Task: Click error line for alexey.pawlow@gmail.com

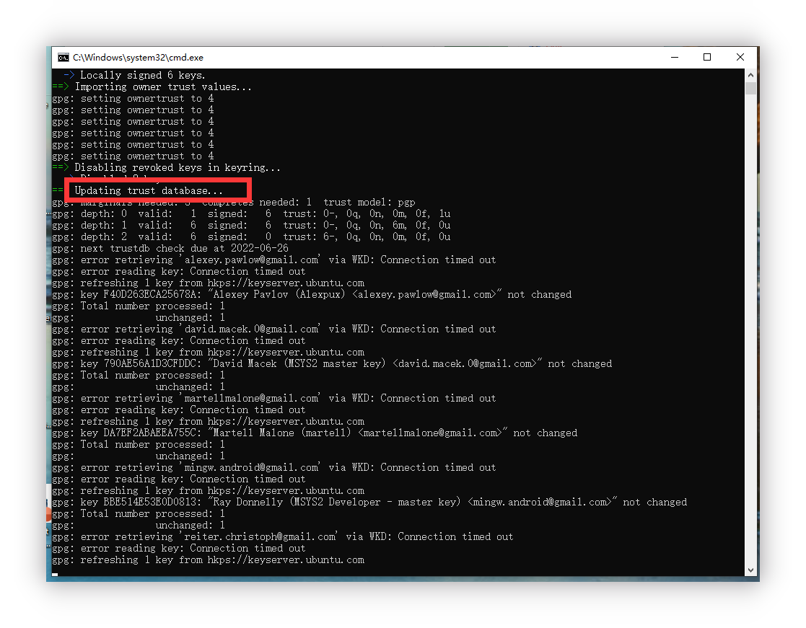Action: coord(274,260)
